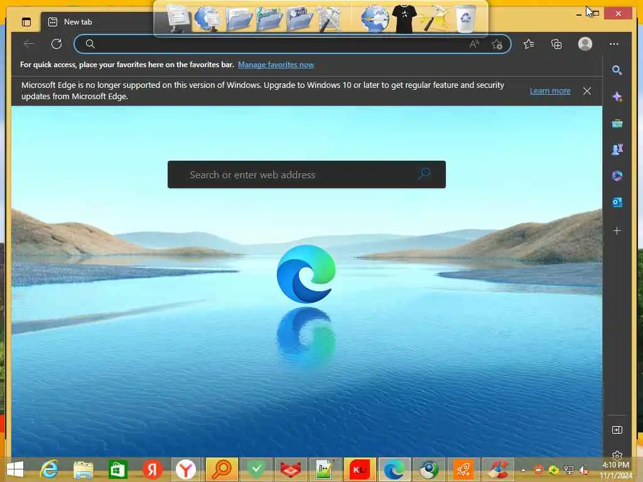Viewport: 643px width, 482px height.
Task: Click the Edge logo on page
Action: pyautogui.click(x=306, y=274)
